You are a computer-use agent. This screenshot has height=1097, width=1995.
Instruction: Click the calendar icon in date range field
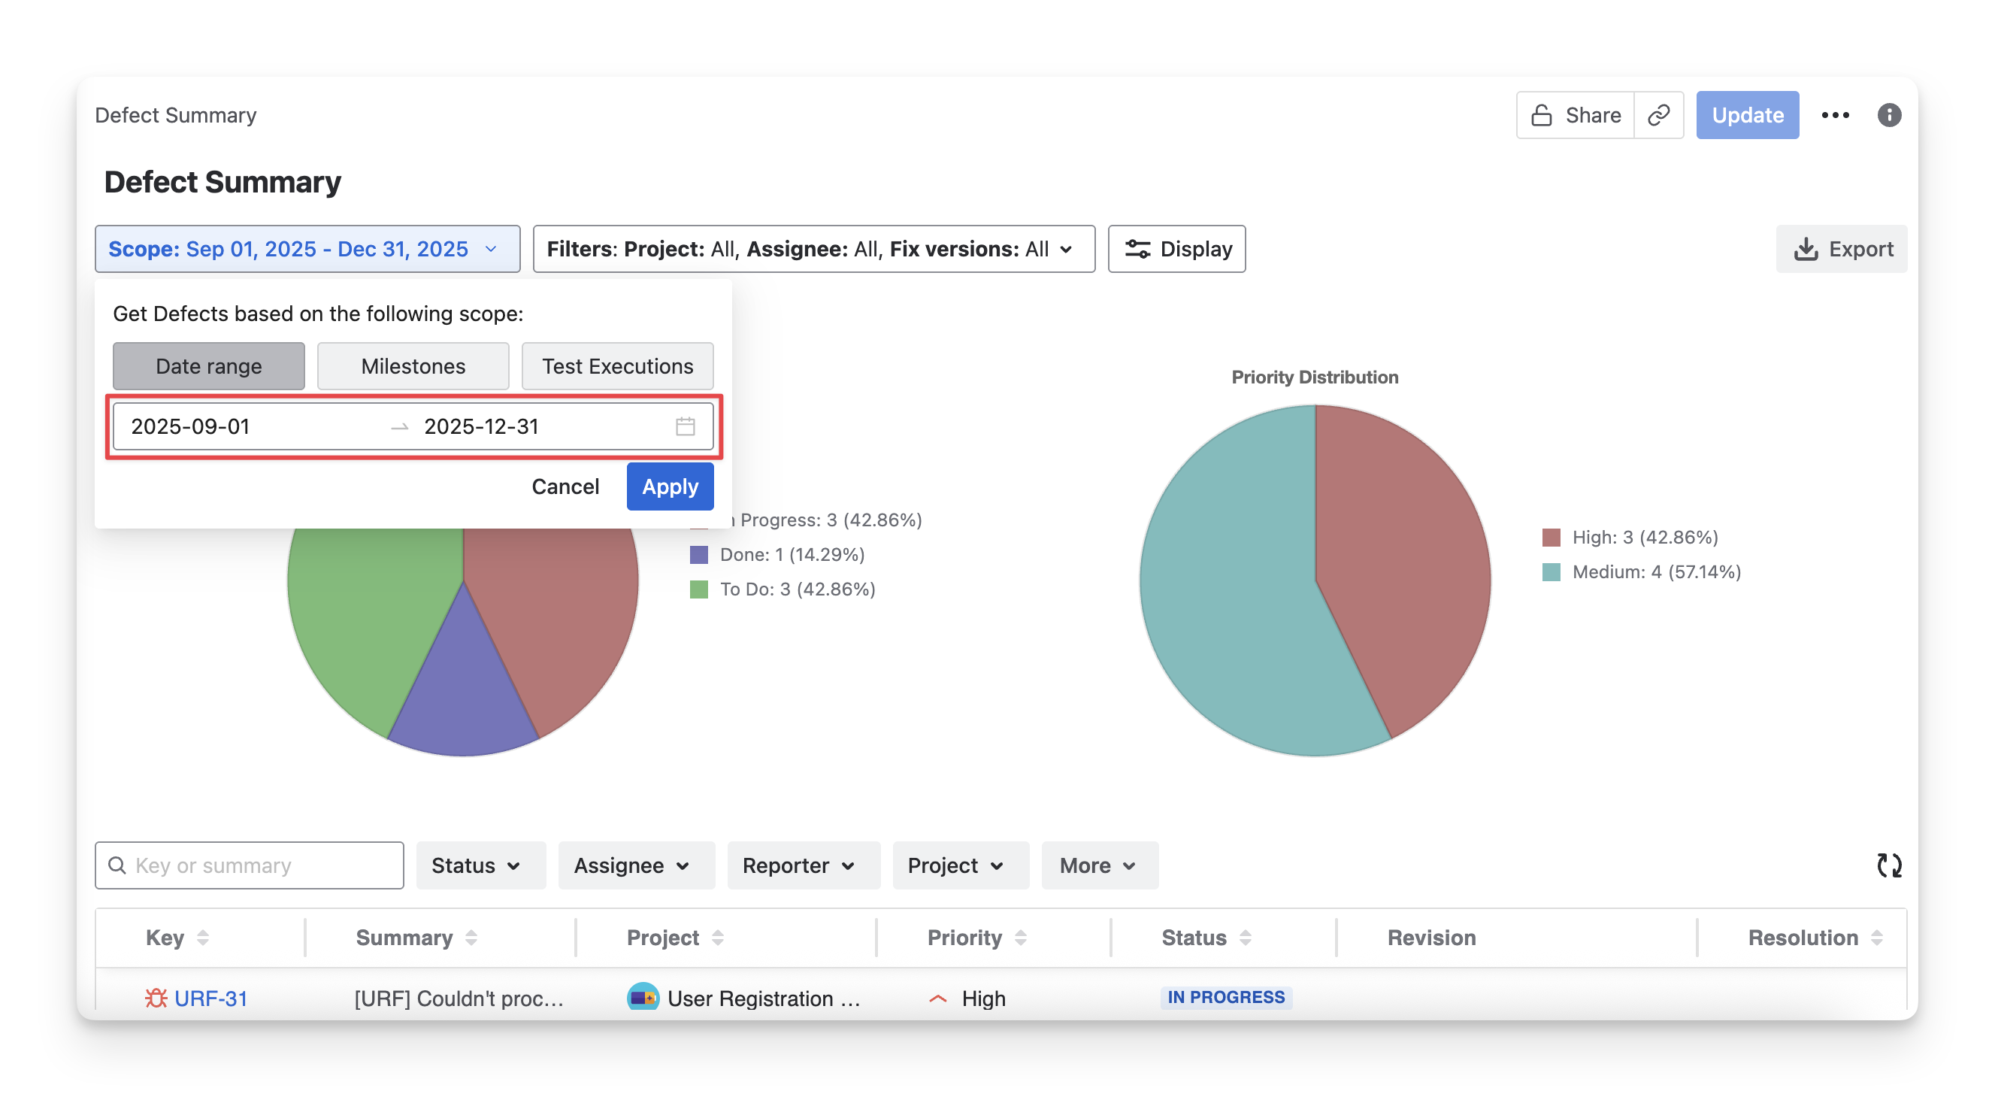click(x=685, y=426)
